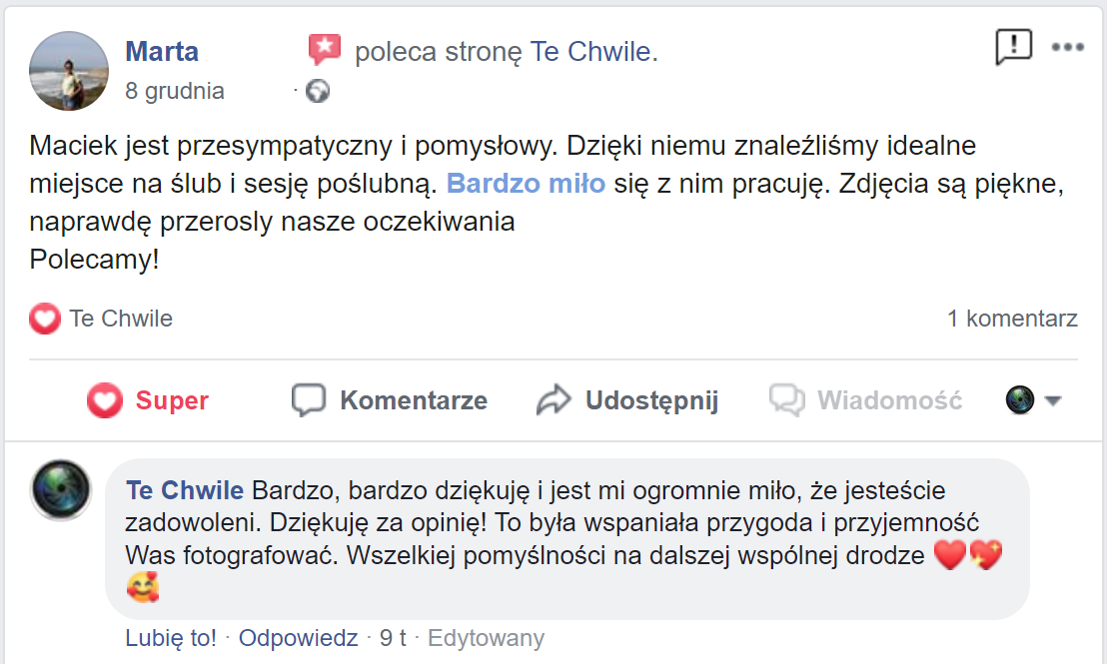
Task: Click the globe public-visibility icon
Action: tap(318, 92)
